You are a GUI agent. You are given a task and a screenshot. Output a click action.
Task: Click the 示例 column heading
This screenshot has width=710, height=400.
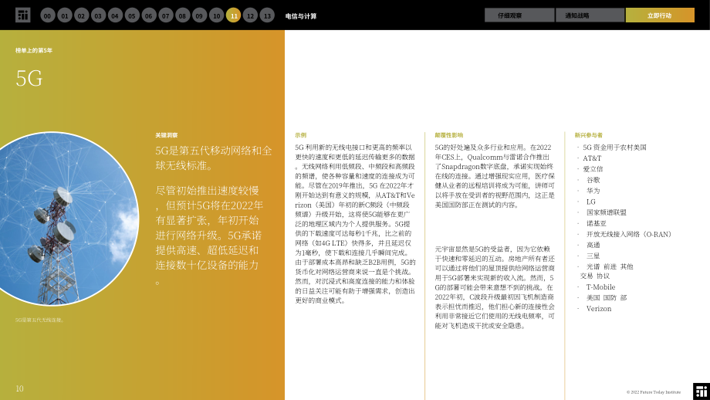pos(301,135)
